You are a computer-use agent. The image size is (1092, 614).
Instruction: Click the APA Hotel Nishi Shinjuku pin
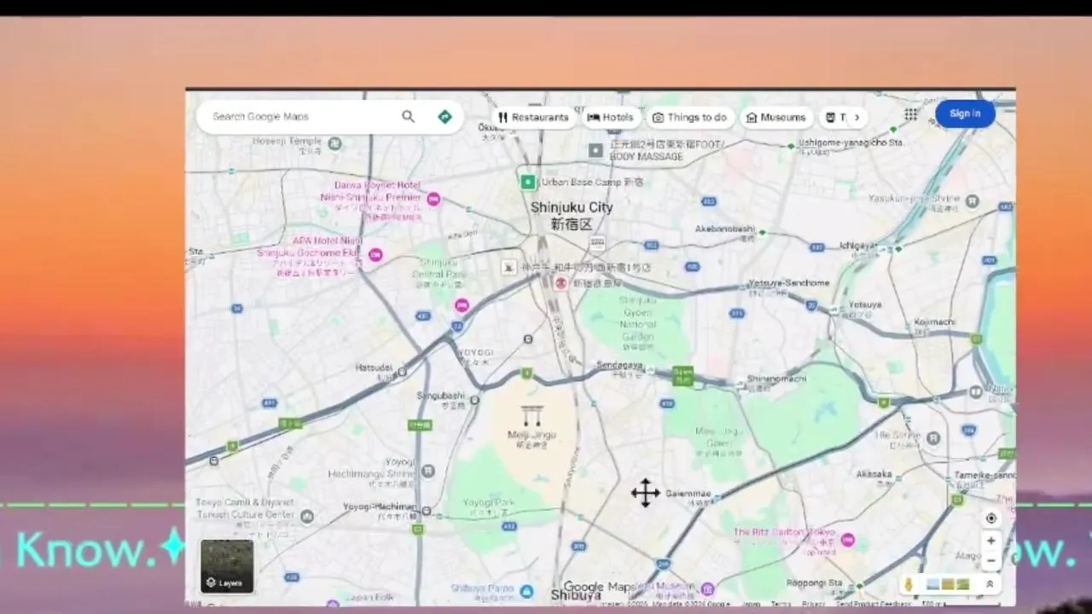pyautogui.click(x=375, y=254)
